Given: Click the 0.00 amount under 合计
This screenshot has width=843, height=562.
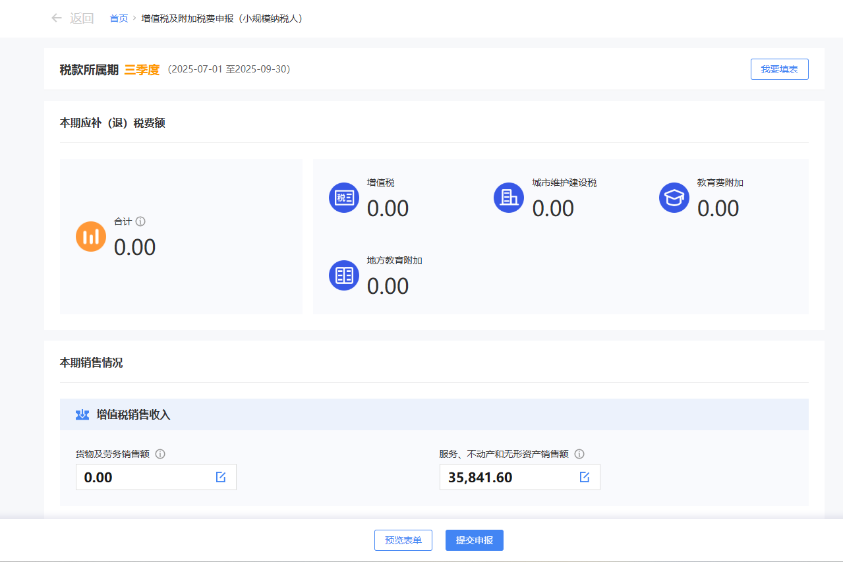Looking at the screenshot, I should coord(135,248).
